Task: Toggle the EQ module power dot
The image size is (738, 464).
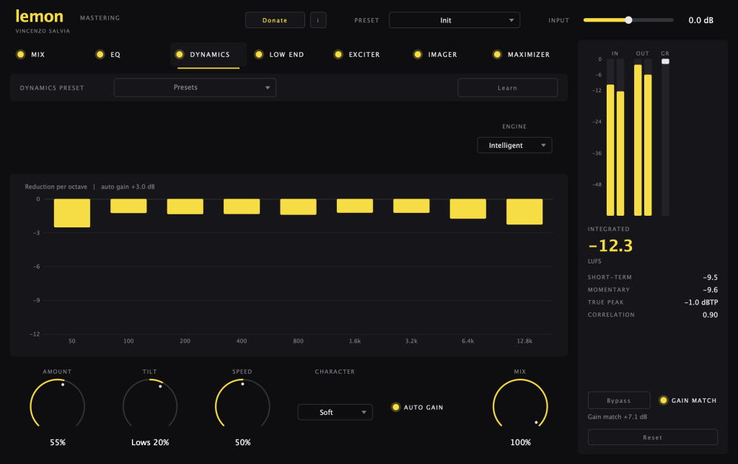Action: tap(100, 54)
